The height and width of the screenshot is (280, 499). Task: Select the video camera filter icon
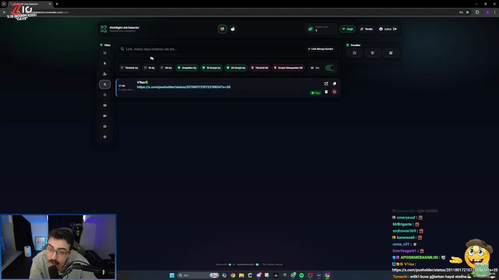click(104, 116)
